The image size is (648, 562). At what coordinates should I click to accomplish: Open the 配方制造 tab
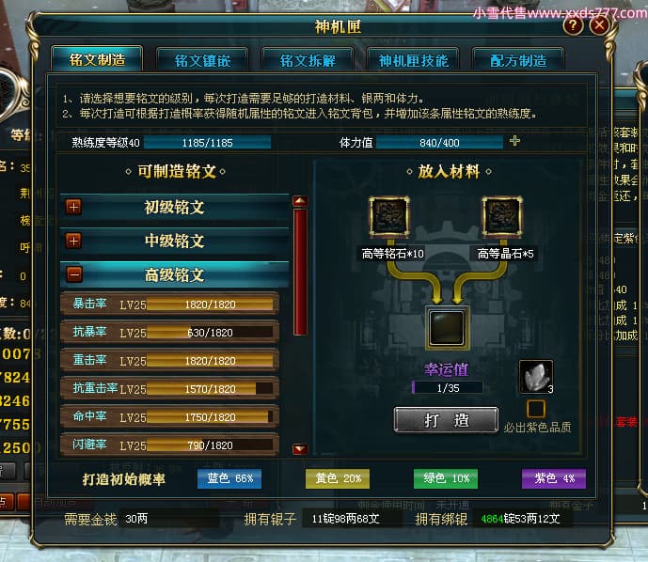[518, 60]
